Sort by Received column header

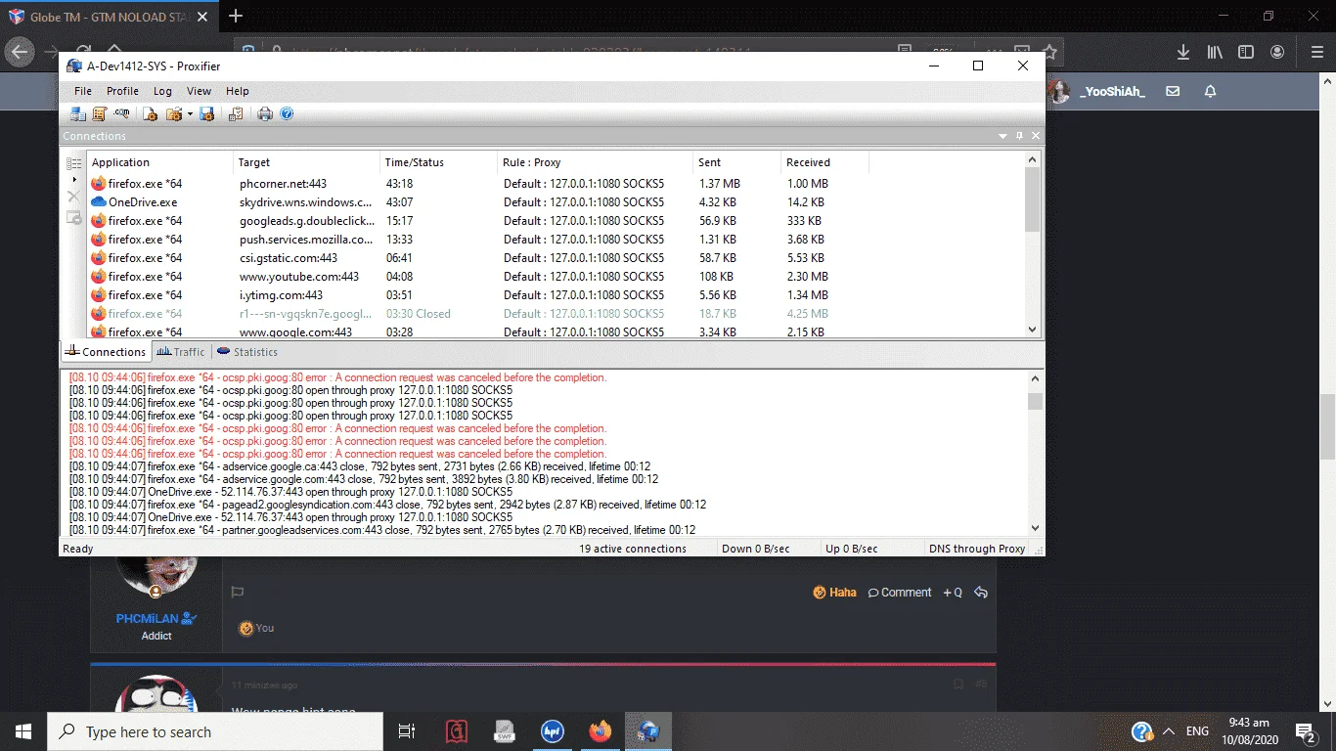coord(825,162)
